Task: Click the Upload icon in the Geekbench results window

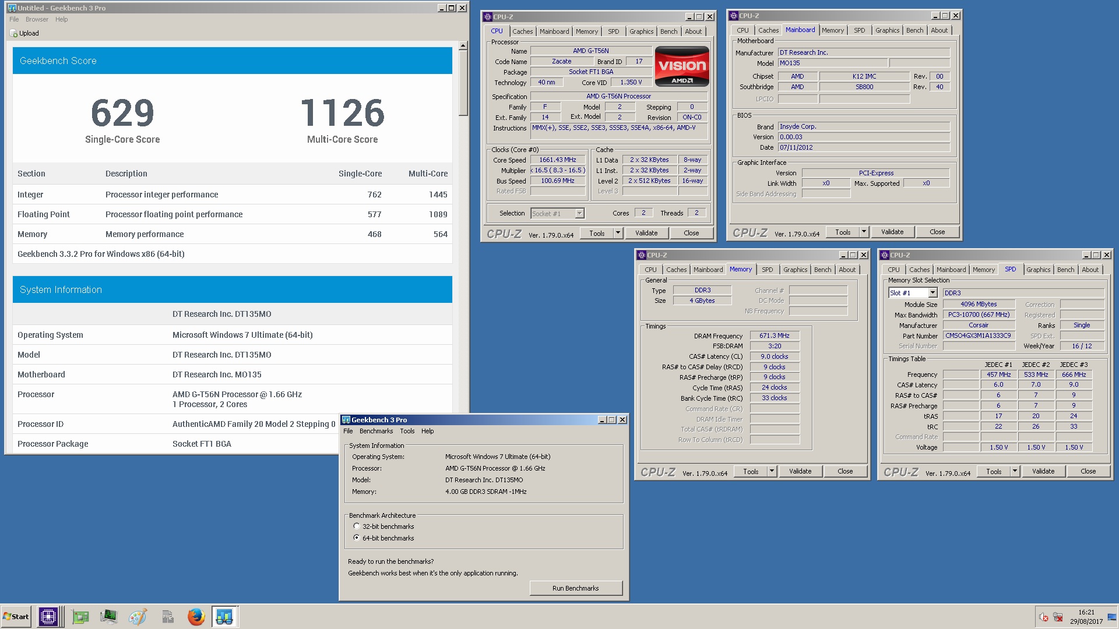Action: click(13, 33)
